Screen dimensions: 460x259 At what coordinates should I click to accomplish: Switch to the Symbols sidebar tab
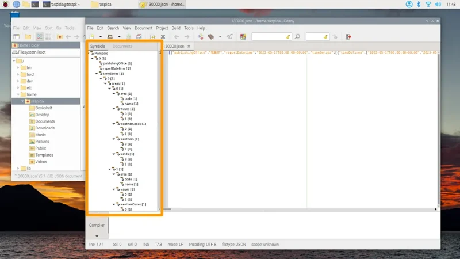pyautogui.click(x=98, y=47)
